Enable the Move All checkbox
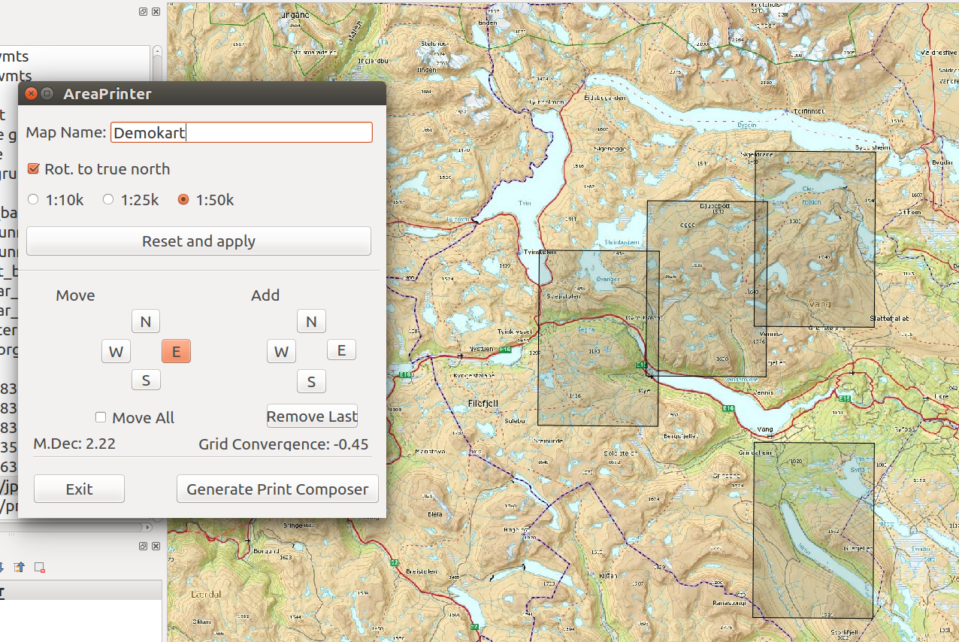The image size is (959, 642). [101, 417]
